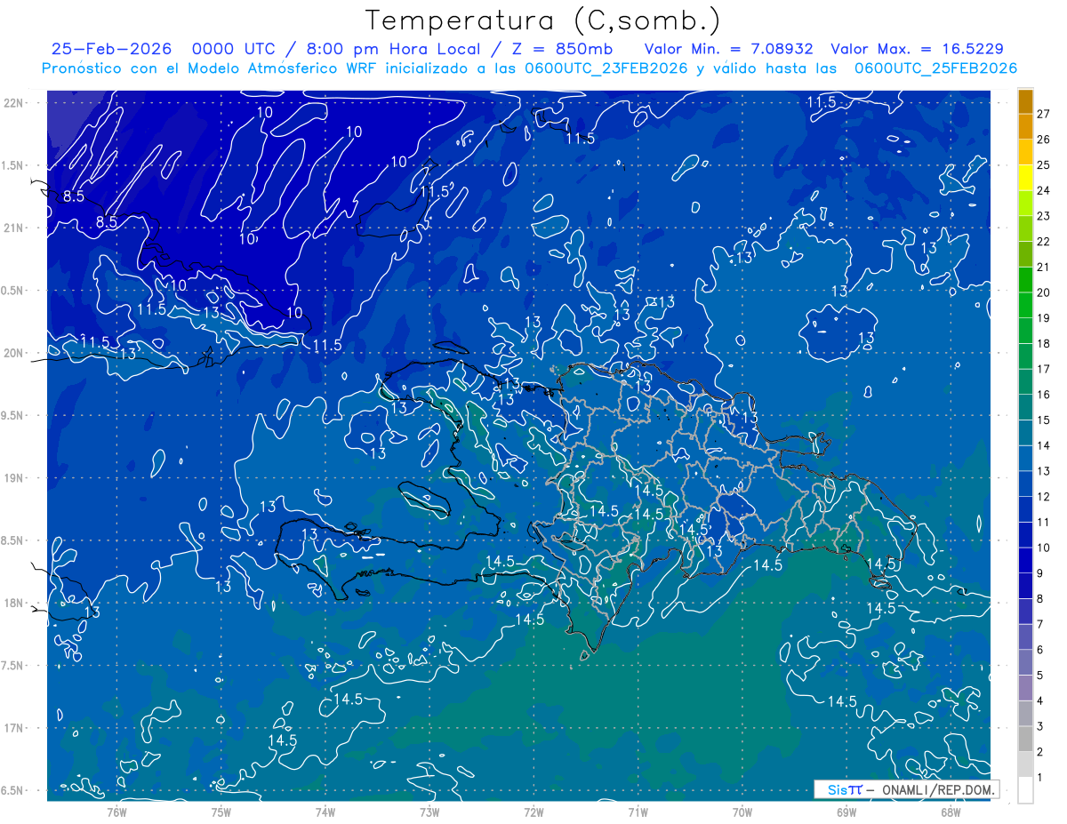The image size is (1067, 824).
Task: Click color scale label "17"
Action: (x=1043, y=369)
